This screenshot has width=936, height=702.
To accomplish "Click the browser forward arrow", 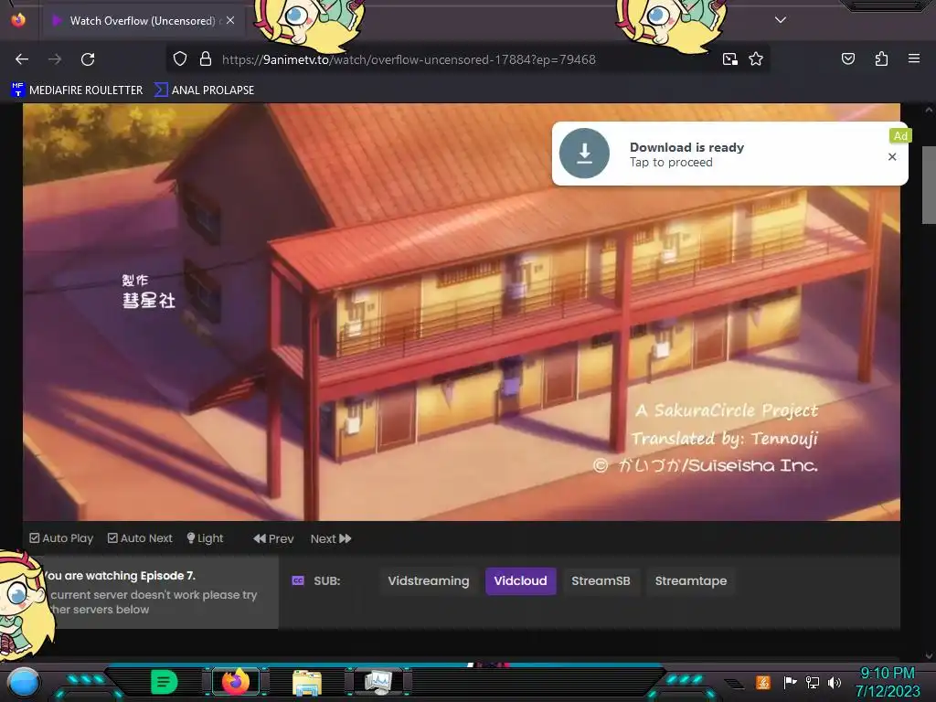I will coord(55,59).
